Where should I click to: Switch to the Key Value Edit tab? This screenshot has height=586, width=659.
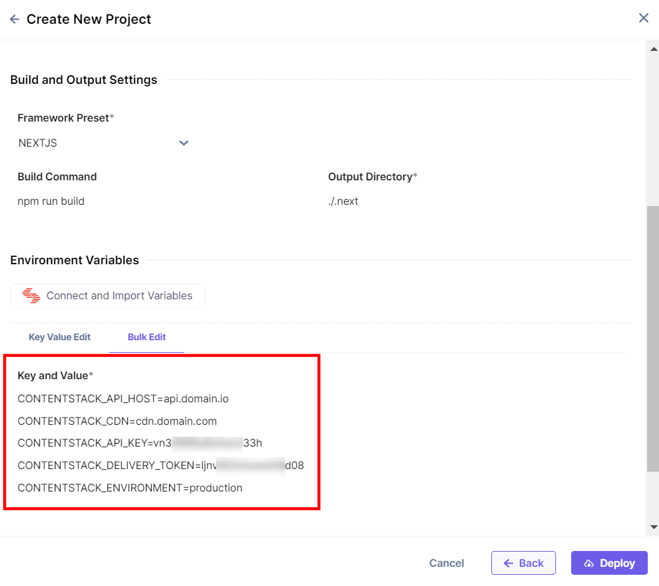pyautogui.click(x=59, y=337)
